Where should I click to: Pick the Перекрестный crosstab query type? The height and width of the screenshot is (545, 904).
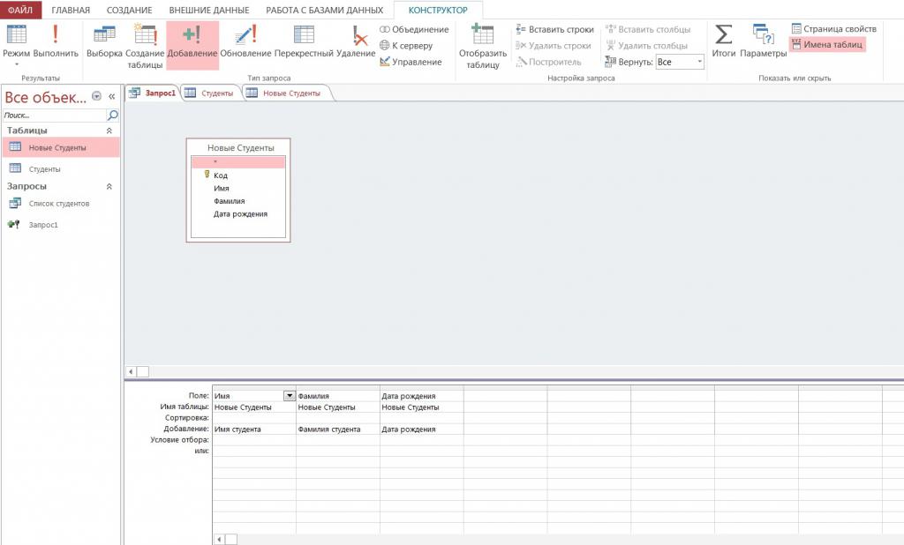click(x=304, y=41)
